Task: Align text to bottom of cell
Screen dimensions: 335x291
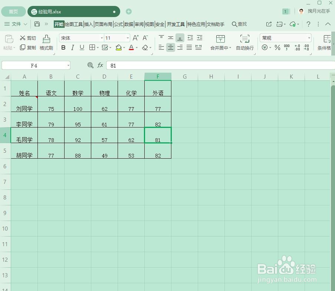Action: 180,38
